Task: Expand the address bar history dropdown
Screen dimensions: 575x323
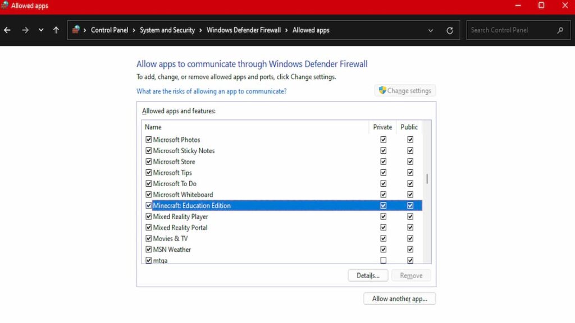Action: tap(431, 30)
